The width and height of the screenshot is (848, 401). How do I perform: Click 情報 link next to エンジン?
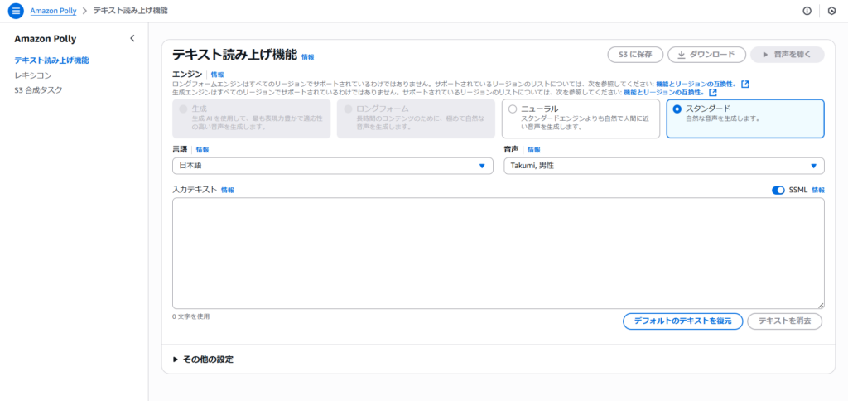pyautogui.click(x=218, y=75)
